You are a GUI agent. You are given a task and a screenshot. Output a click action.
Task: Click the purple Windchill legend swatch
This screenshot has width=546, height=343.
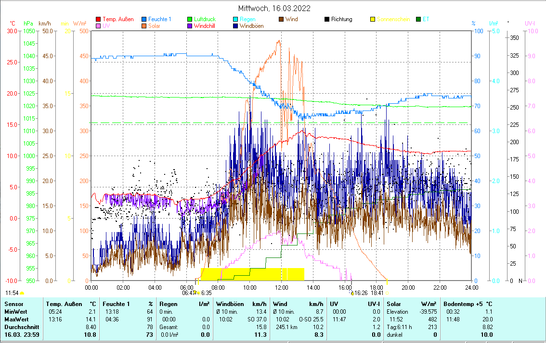coord(190,26)
